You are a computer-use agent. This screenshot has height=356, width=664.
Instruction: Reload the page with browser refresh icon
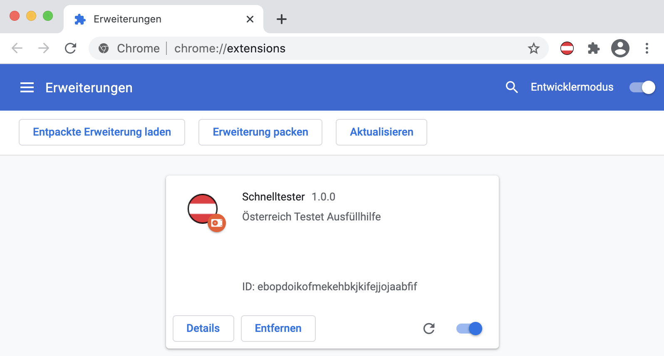click(x=71, y=48)
